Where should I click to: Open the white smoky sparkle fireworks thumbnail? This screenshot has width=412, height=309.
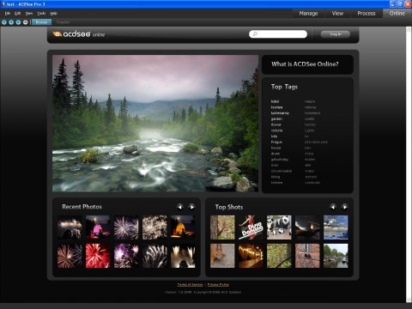[154, 227]
